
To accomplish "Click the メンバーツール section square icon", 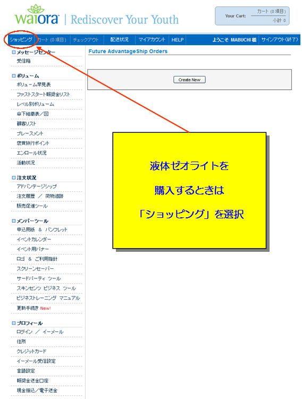I will tap(14, 221).
